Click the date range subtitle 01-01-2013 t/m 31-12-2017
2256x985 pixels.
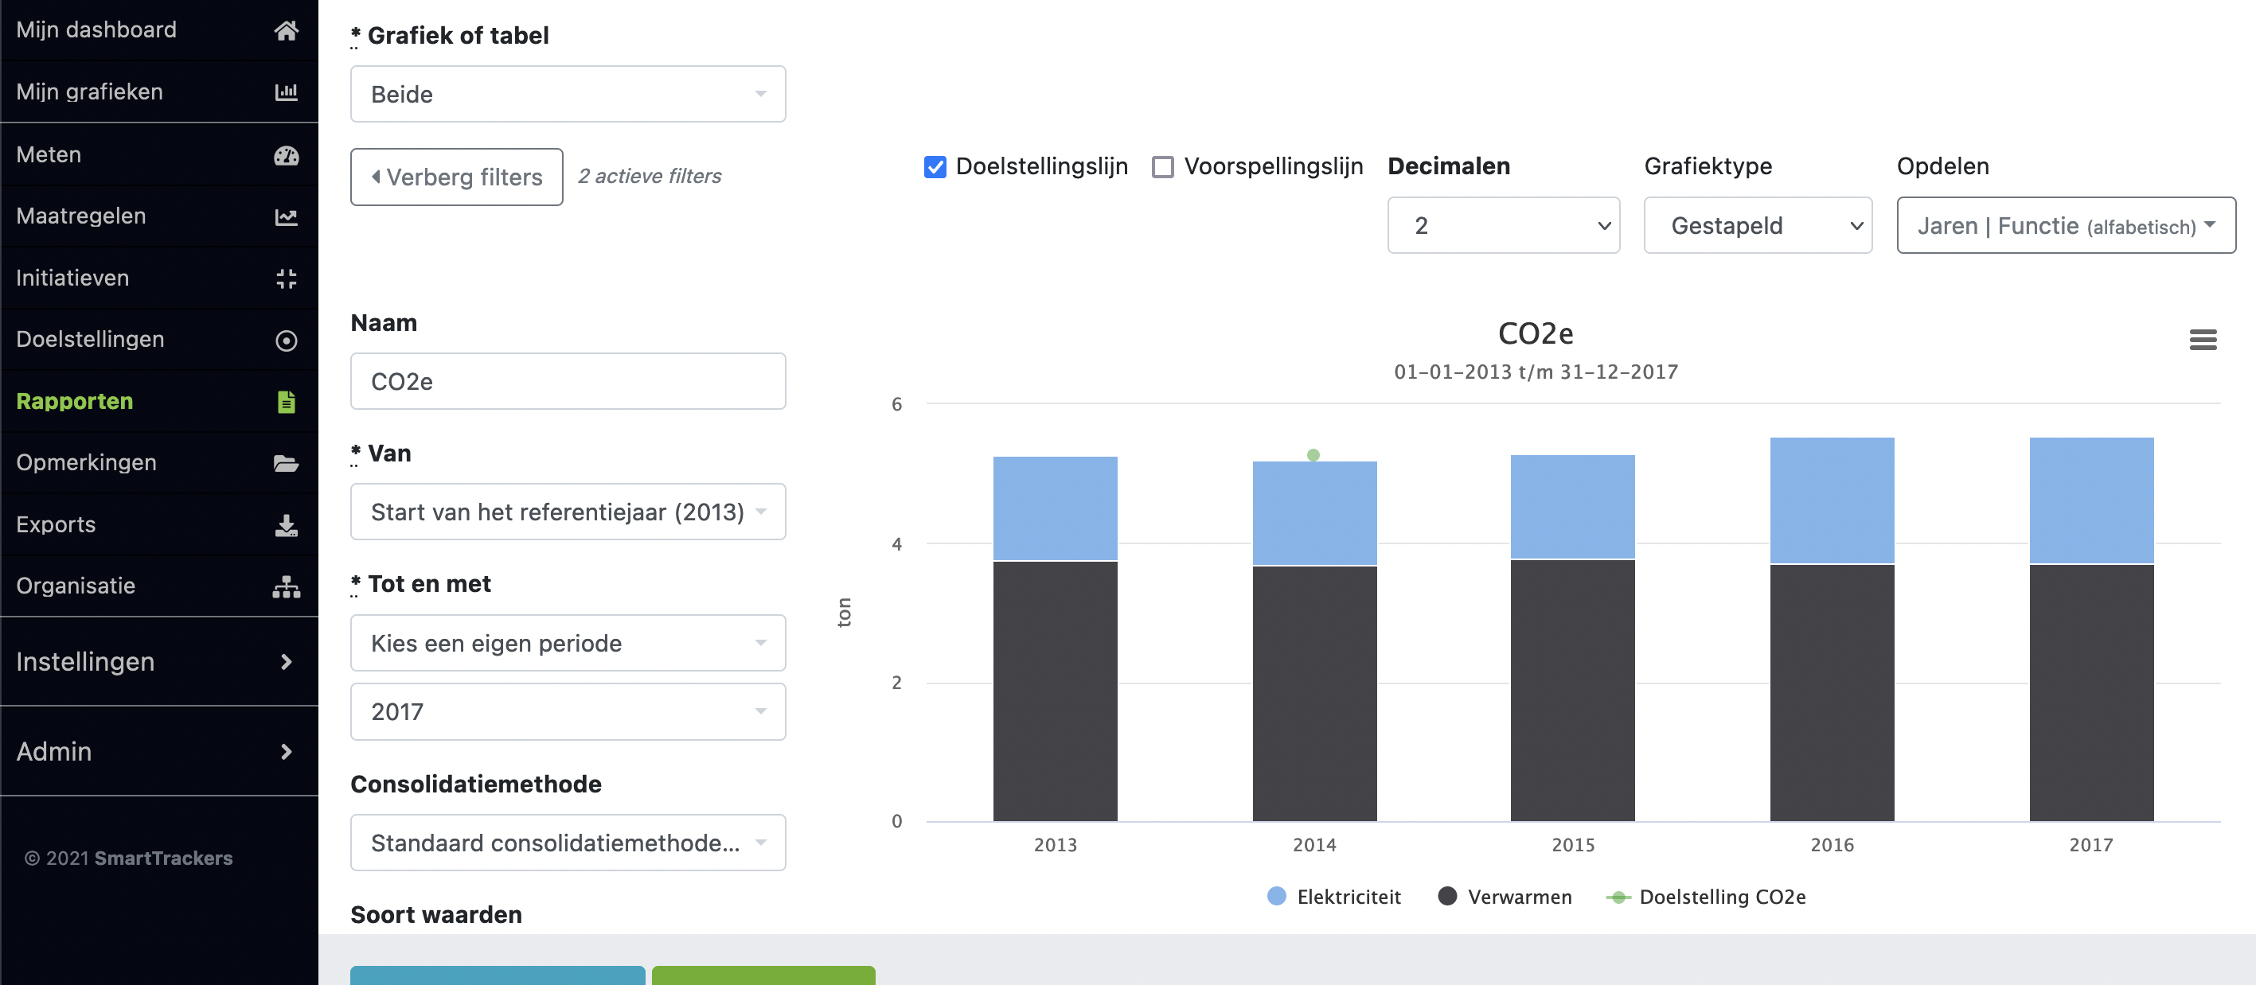(1536, 372)
